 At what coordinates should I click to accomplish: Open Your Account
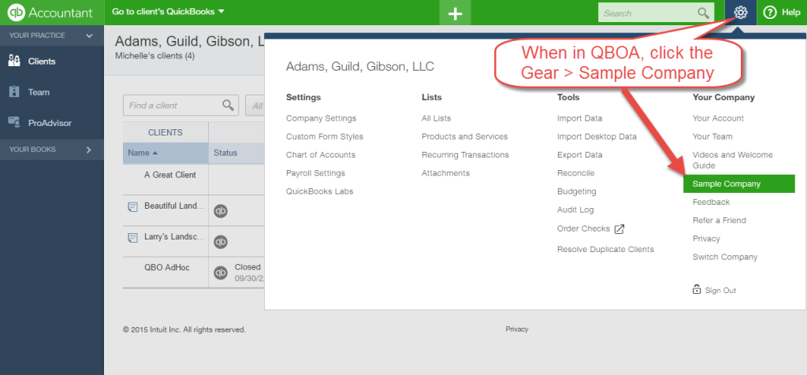tap(718, 118)
